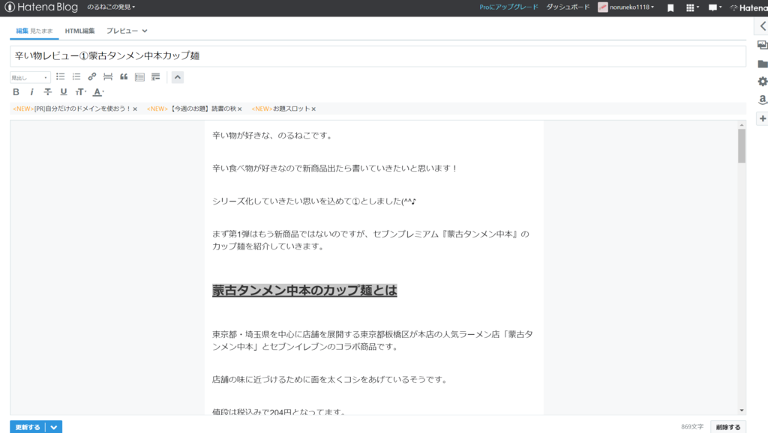Click the Proにアップグレード link
The image size is (768, 433).
tap(508, 7)
